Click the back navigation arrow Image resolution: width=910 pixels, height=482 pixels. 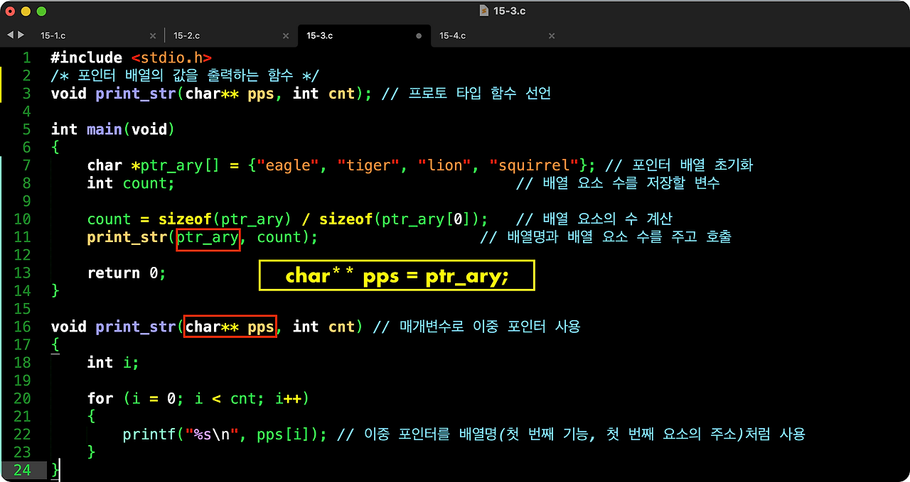(9, 34)
